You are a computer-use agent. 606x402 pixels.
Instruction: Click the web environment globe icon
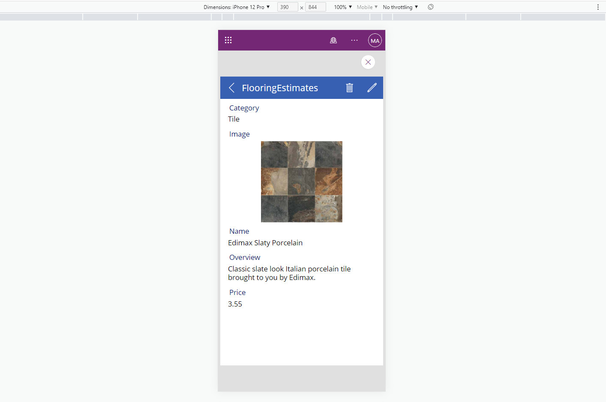pos(333,40)
